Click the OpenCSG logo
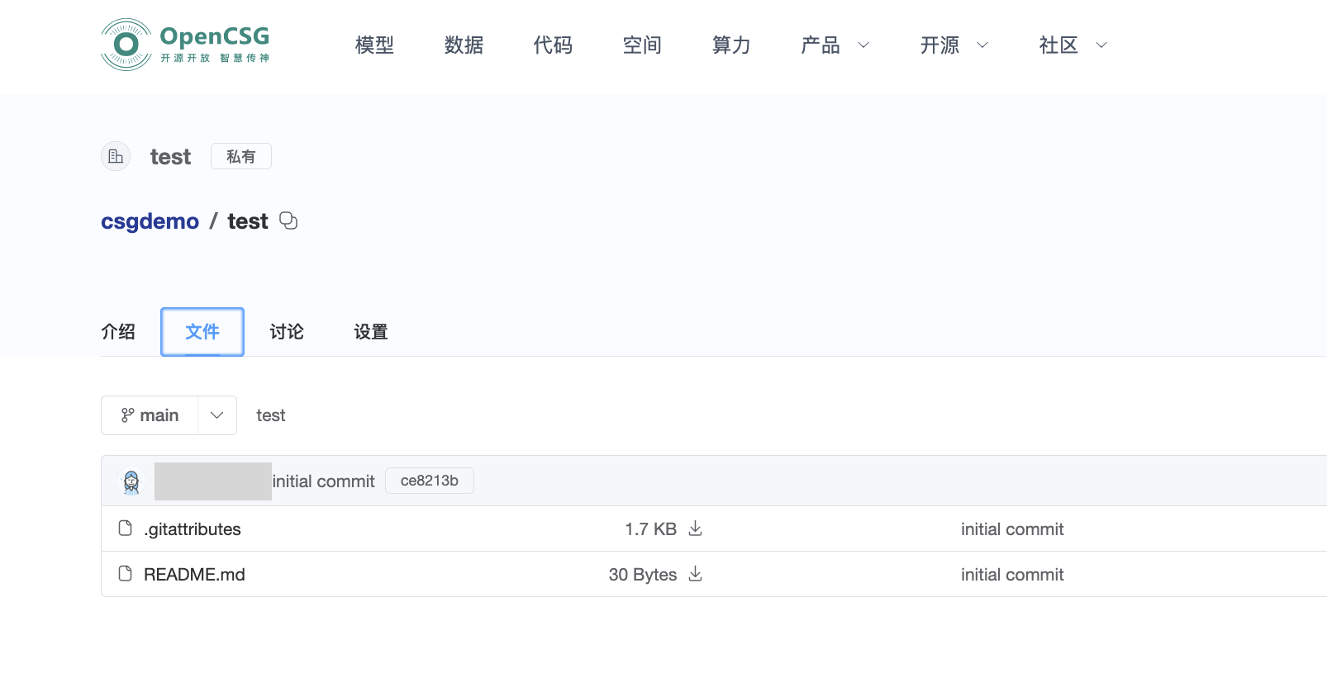Screen dimensions: 1327x692 pyautogui.click(x=185, y=45)
